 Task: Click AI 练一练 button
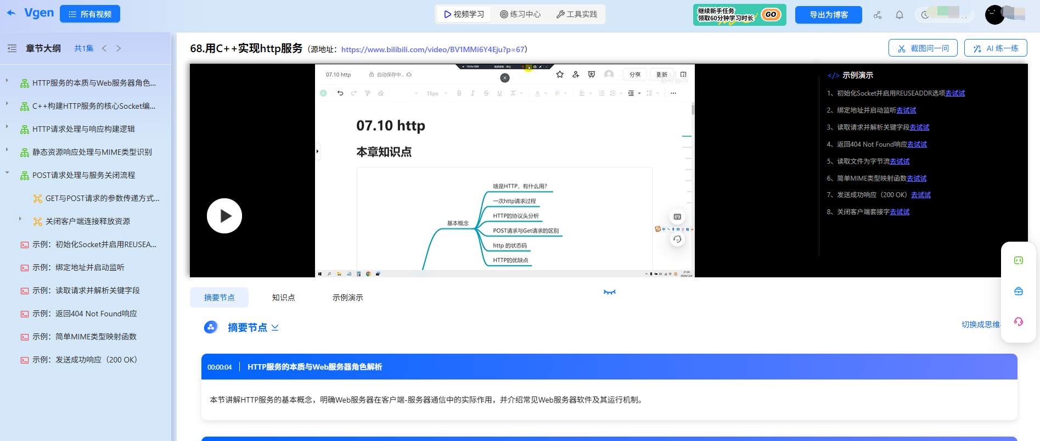(x=996, y=48)
